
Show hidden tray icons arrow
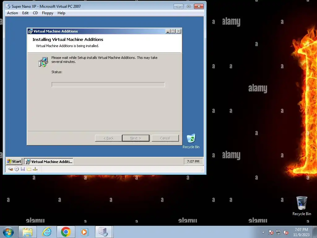[x=263, y=232]
